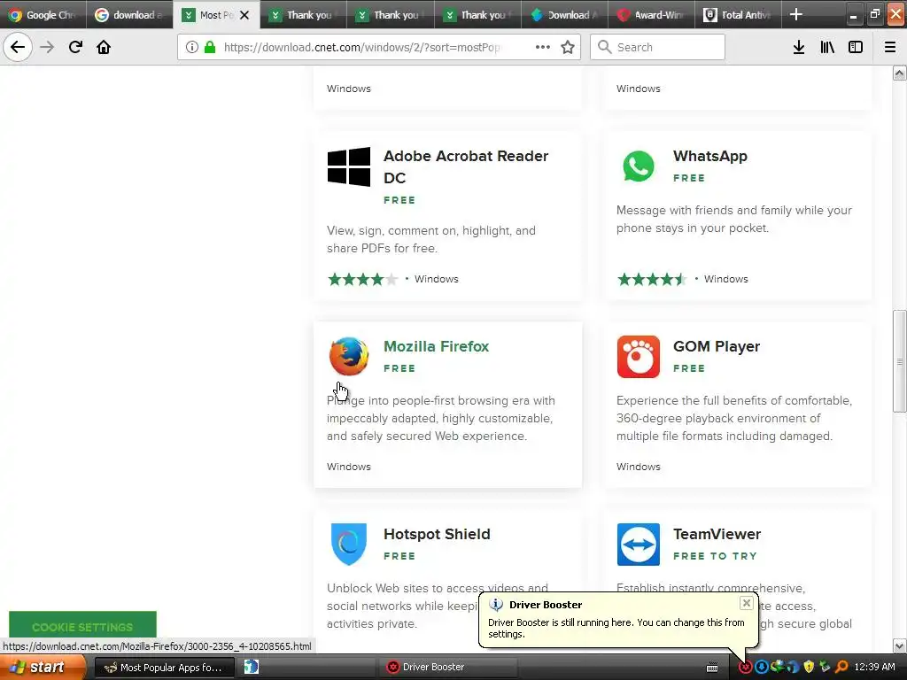This screenshot has width=907, height=680.
Task: Click the green secure connection padlock
Action: click(x=210, y=47)
